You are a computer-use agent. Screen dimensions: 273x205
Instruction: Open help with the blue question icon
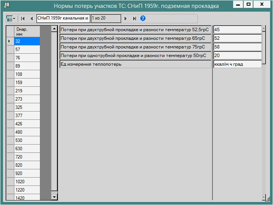coord(143,18)
